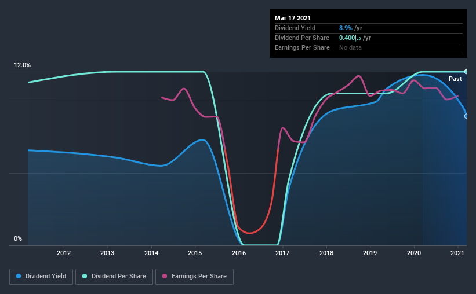The image size is (476, 294).
Task: Click the tooltip 'Earnings Per Share' row label
Action: tap(303, 47)
